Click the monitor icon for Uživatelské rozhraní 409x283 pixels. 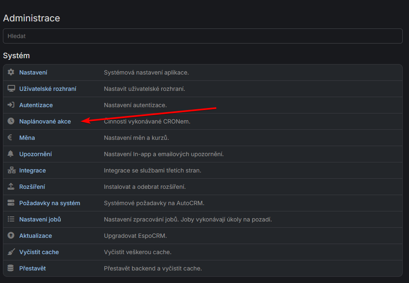(11, 89)
